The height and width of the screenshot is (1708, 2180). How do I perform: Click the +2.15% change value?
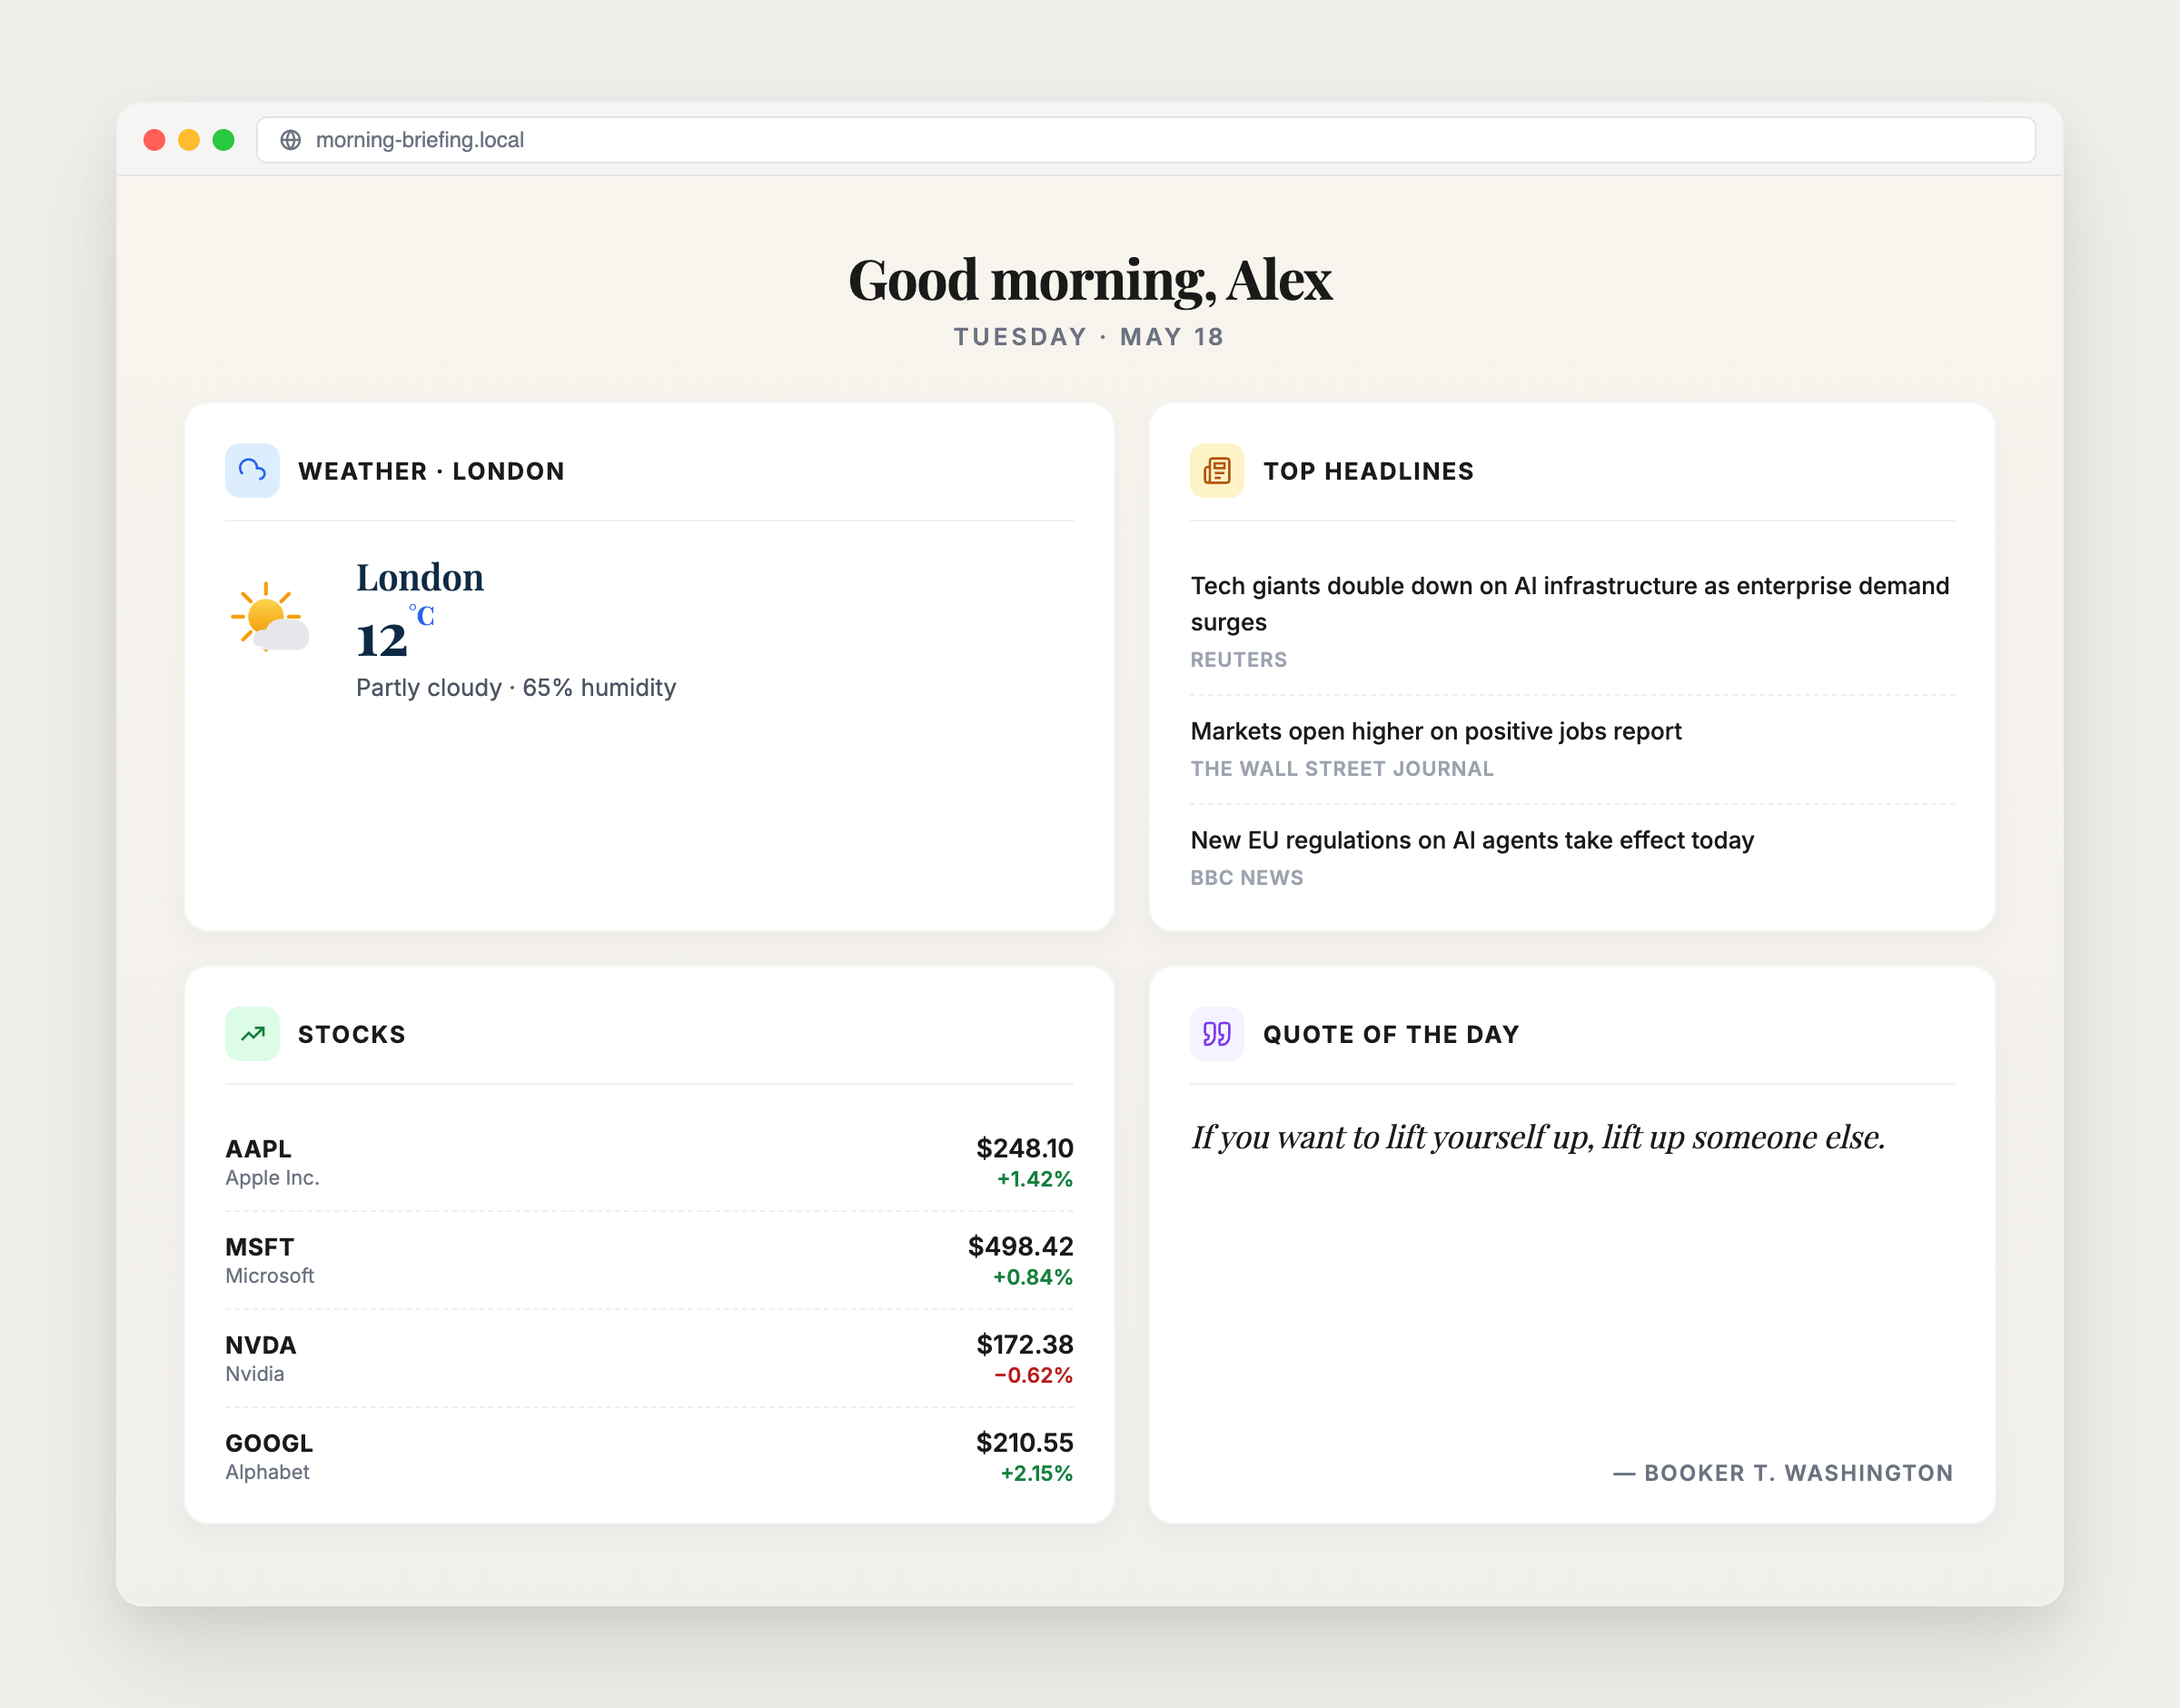1036,1473
